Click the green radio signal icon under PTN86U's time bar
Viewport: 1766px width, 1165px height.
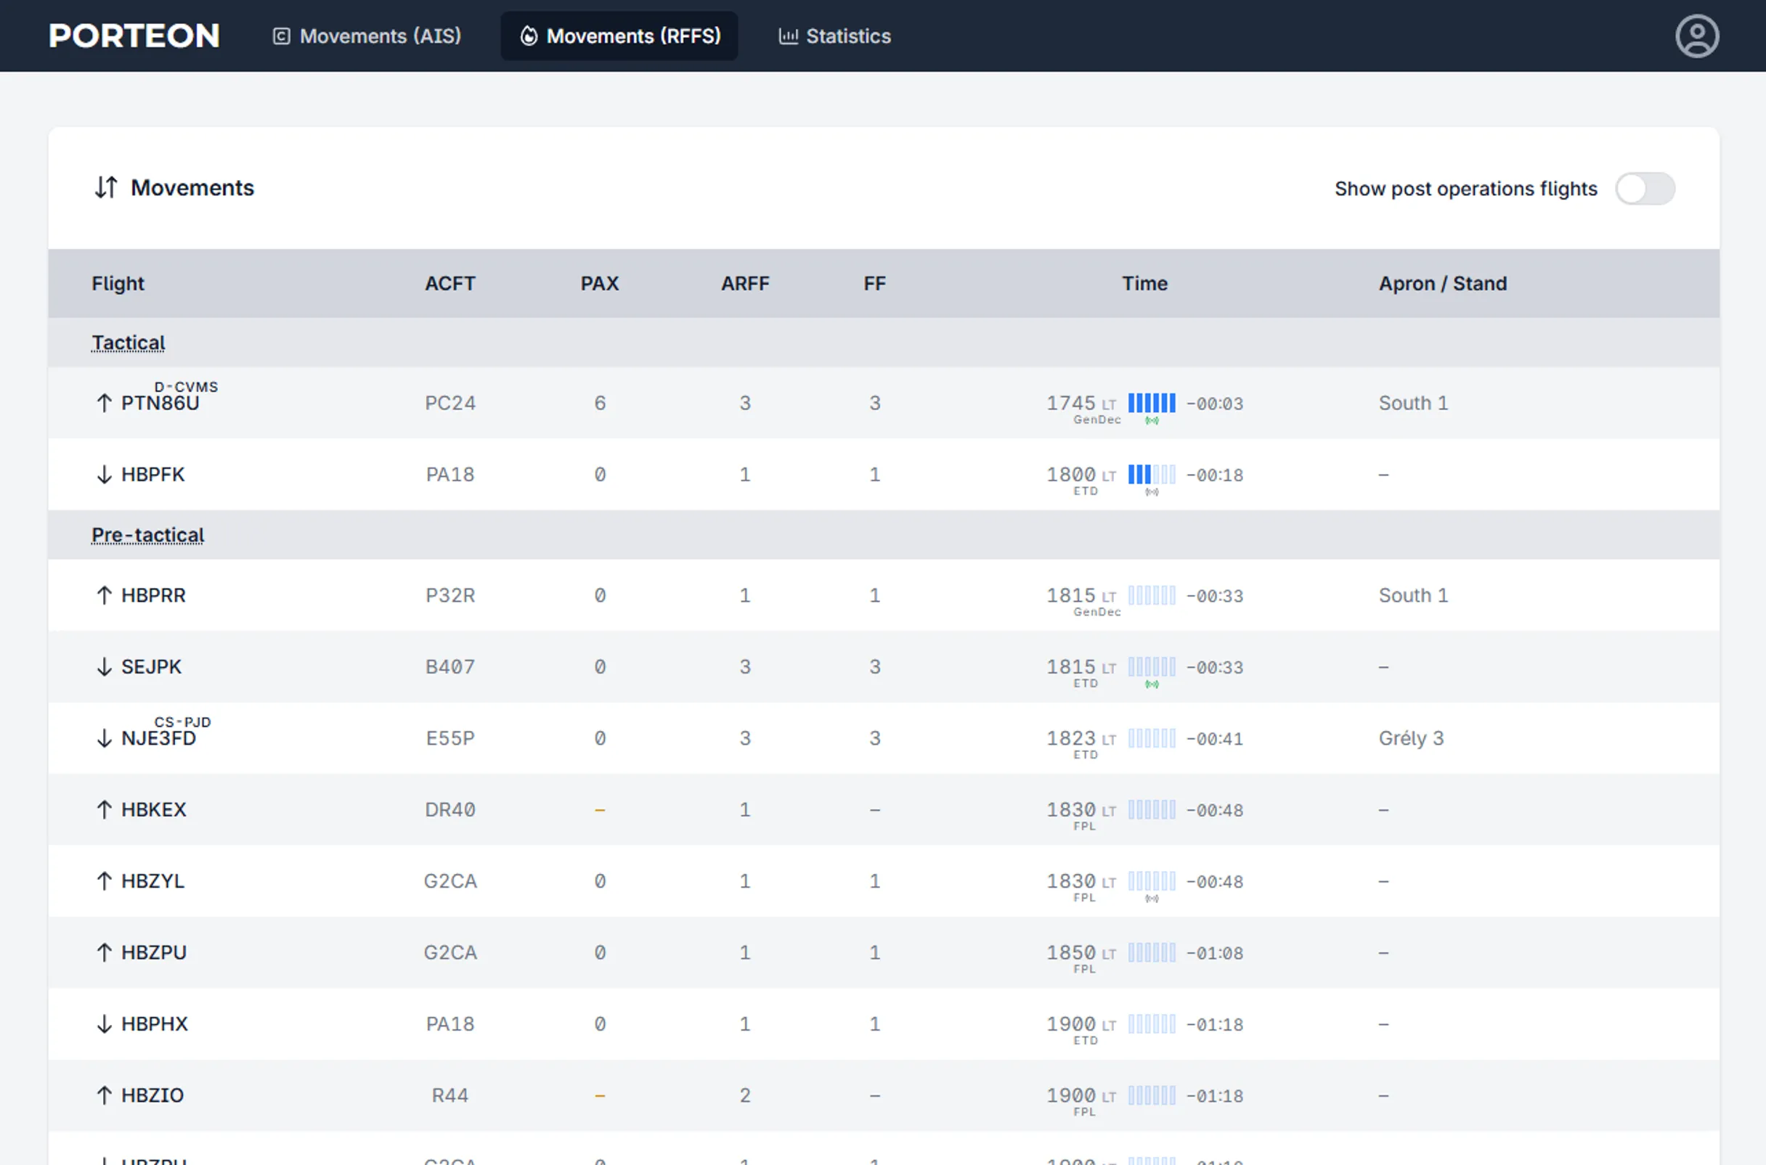click(x=1152, y=420)
